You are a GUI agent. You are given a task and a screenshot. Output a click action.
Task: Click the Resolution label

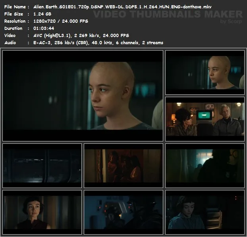(x=15, y=21)
